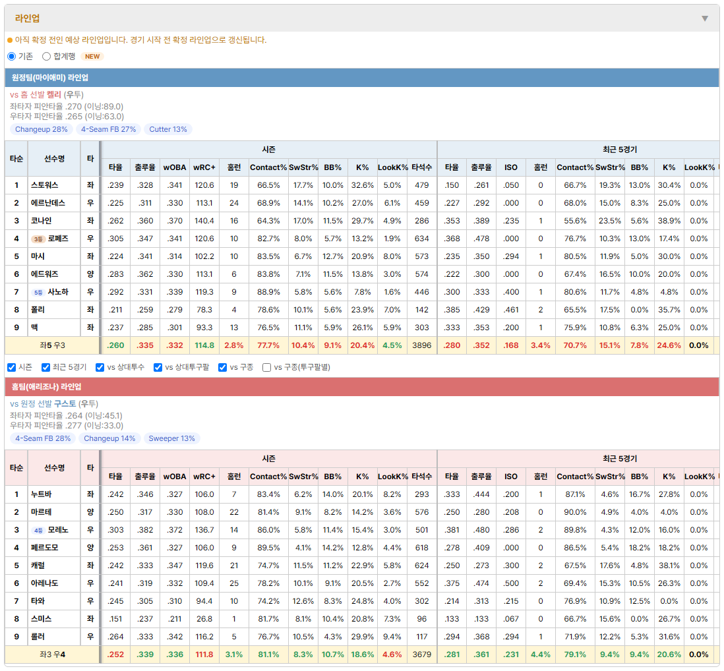Click the 4등 badge beside 모레노
Viewport: 724px width, 671px height.
coord(38,530)
